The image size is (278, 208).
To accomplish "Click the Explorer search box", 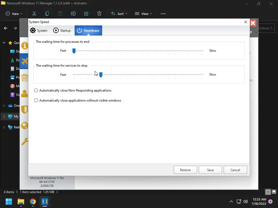I will (x=267, y=28).
